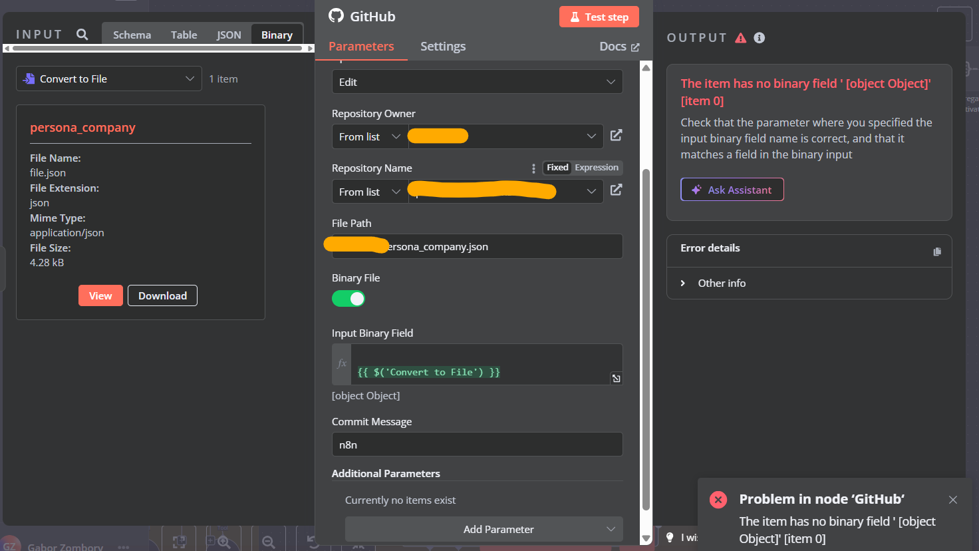Click the 'application/json' mime type value

coord(67,233)
